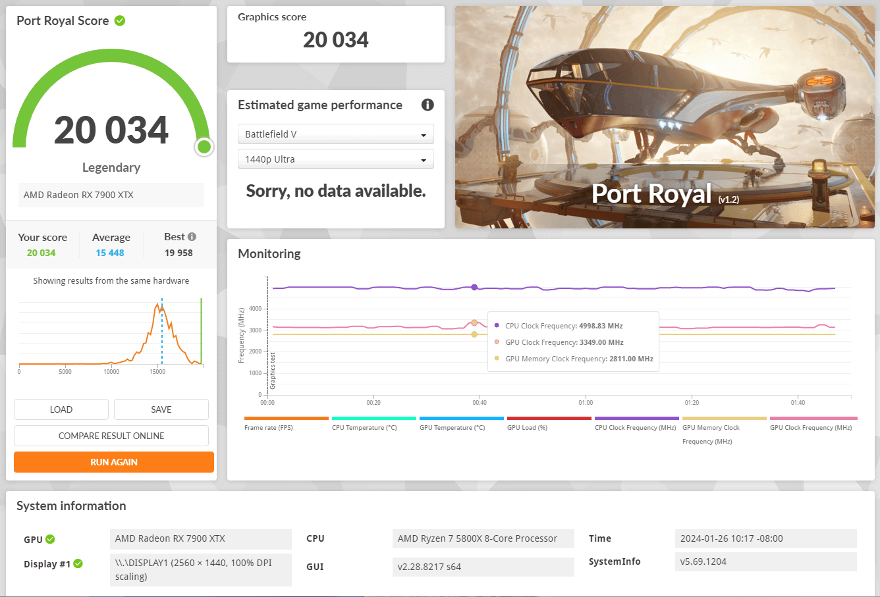The width and height of the screenshot is (880, 597).
Task: Click the System information heading
Action: point(71,506)
